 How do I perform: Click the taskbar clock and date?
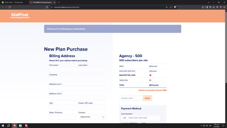[216, 126]
